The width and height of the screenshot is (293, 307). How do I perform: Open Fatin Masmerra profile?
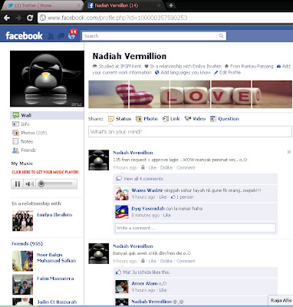55,279
